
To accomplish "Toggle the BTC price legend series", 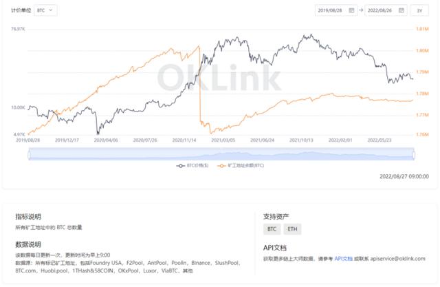I will pos(192,166).
